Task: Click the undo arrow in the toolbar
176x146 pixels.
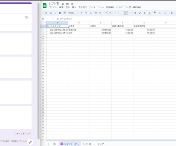Action: 51,13
